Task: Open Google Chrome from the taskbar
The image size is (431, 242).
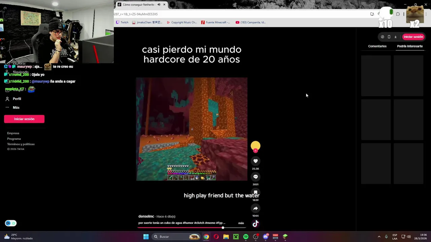Action: tap(206, 237)
